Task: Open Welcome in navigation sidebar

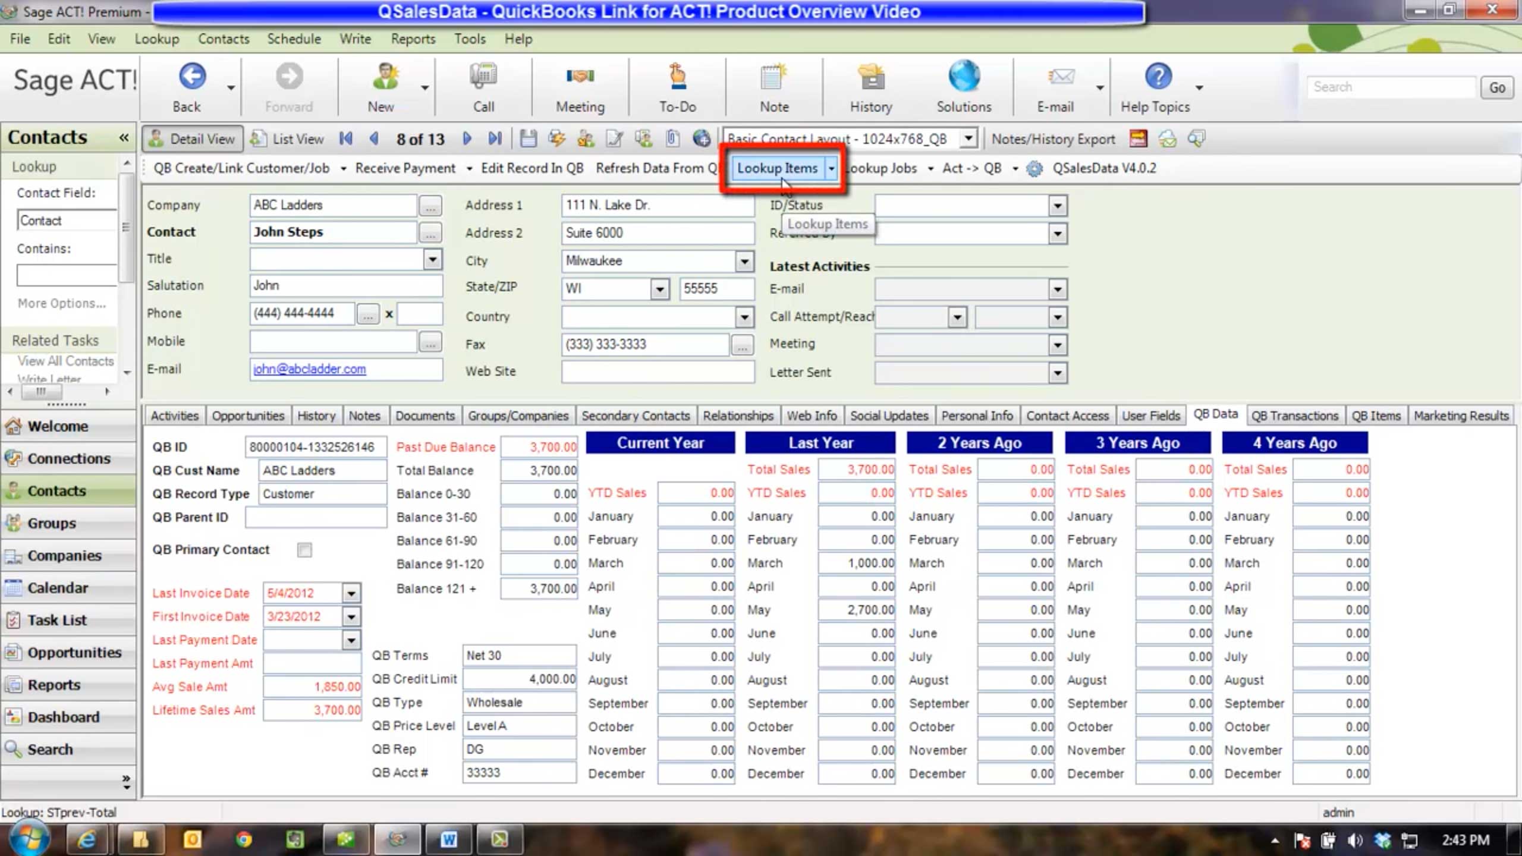Action: (68, 426)
